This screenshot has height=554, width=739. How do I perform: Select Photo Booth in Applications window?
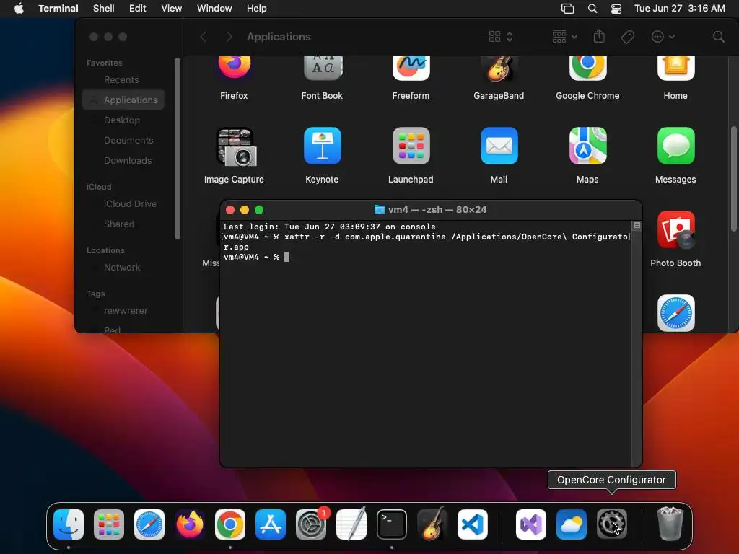point(675,230)
